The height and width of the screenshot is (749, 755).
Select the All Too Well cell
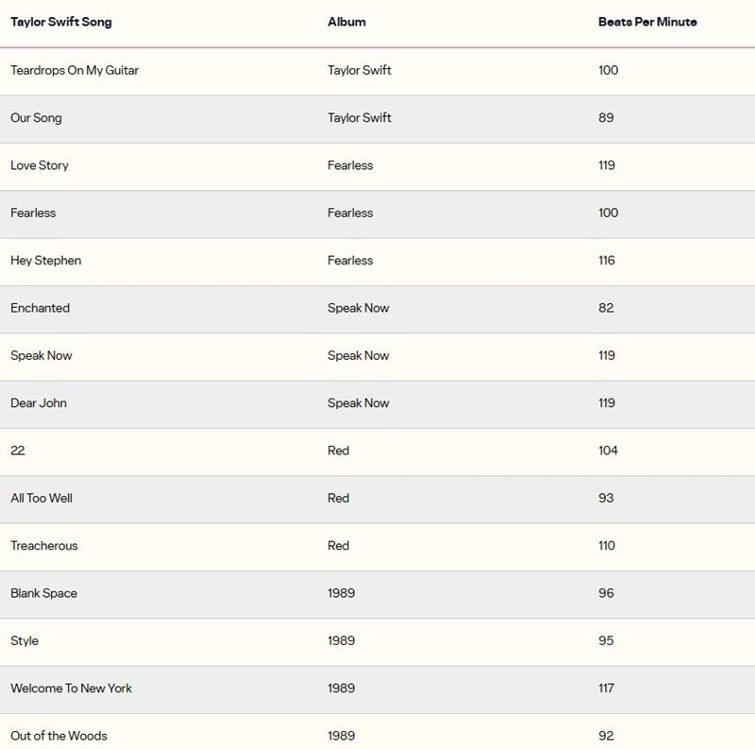[42, 498]
